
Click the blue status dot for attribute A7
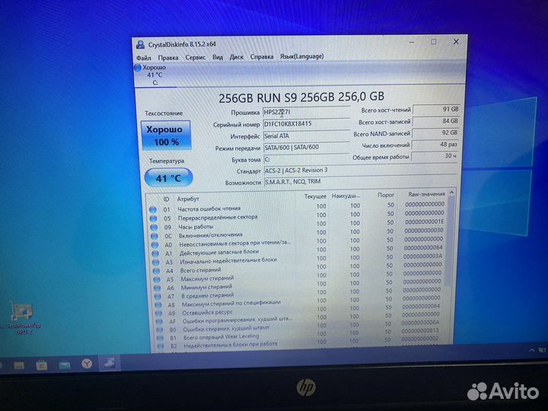pos(158,297)
